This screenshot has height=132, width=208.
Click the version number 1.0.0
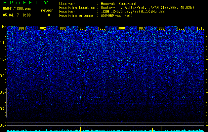[45, 3]
